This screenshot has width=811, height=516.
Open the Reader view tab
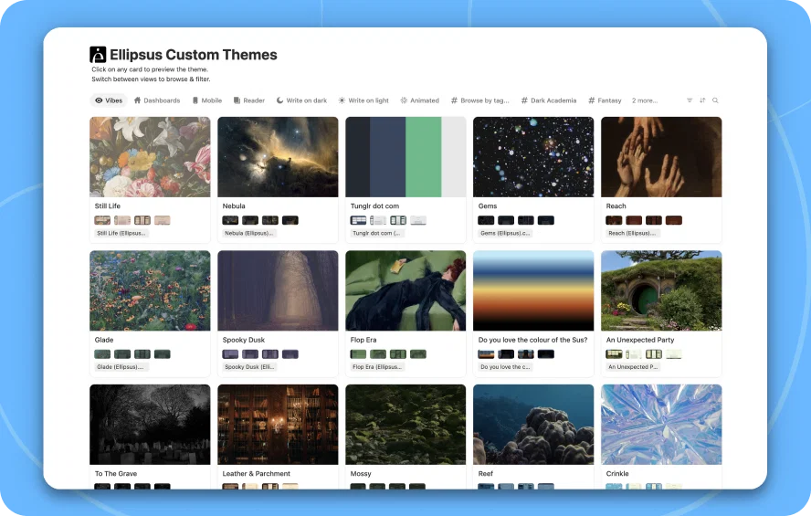(248, 100)
